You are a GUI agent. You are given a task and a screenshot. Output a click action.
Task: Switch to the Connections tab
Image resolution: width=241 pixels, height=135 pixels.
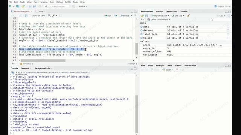pyautogui.click(x=171, y=12)
